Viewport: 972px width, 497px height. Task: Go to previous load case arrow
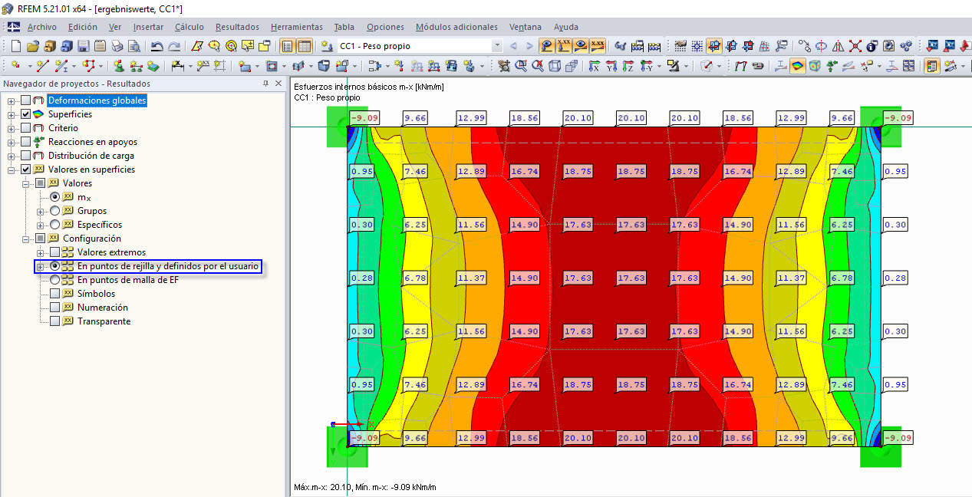(x=514, y=46)
